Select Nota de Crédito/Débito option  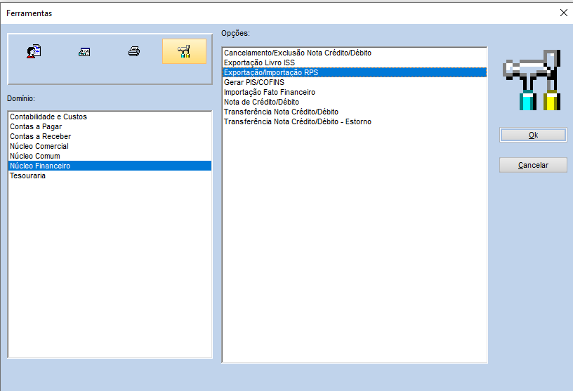[261, 102]
